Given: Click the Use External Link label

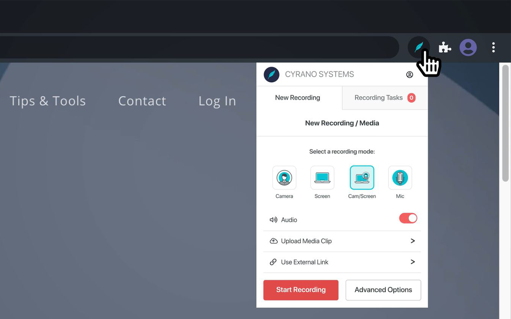Looking at the screenshot, I should tap(305, 262).
